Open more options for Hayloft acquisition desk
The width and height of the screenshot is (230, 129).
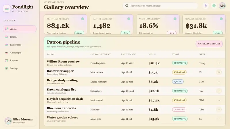[219, 100]
